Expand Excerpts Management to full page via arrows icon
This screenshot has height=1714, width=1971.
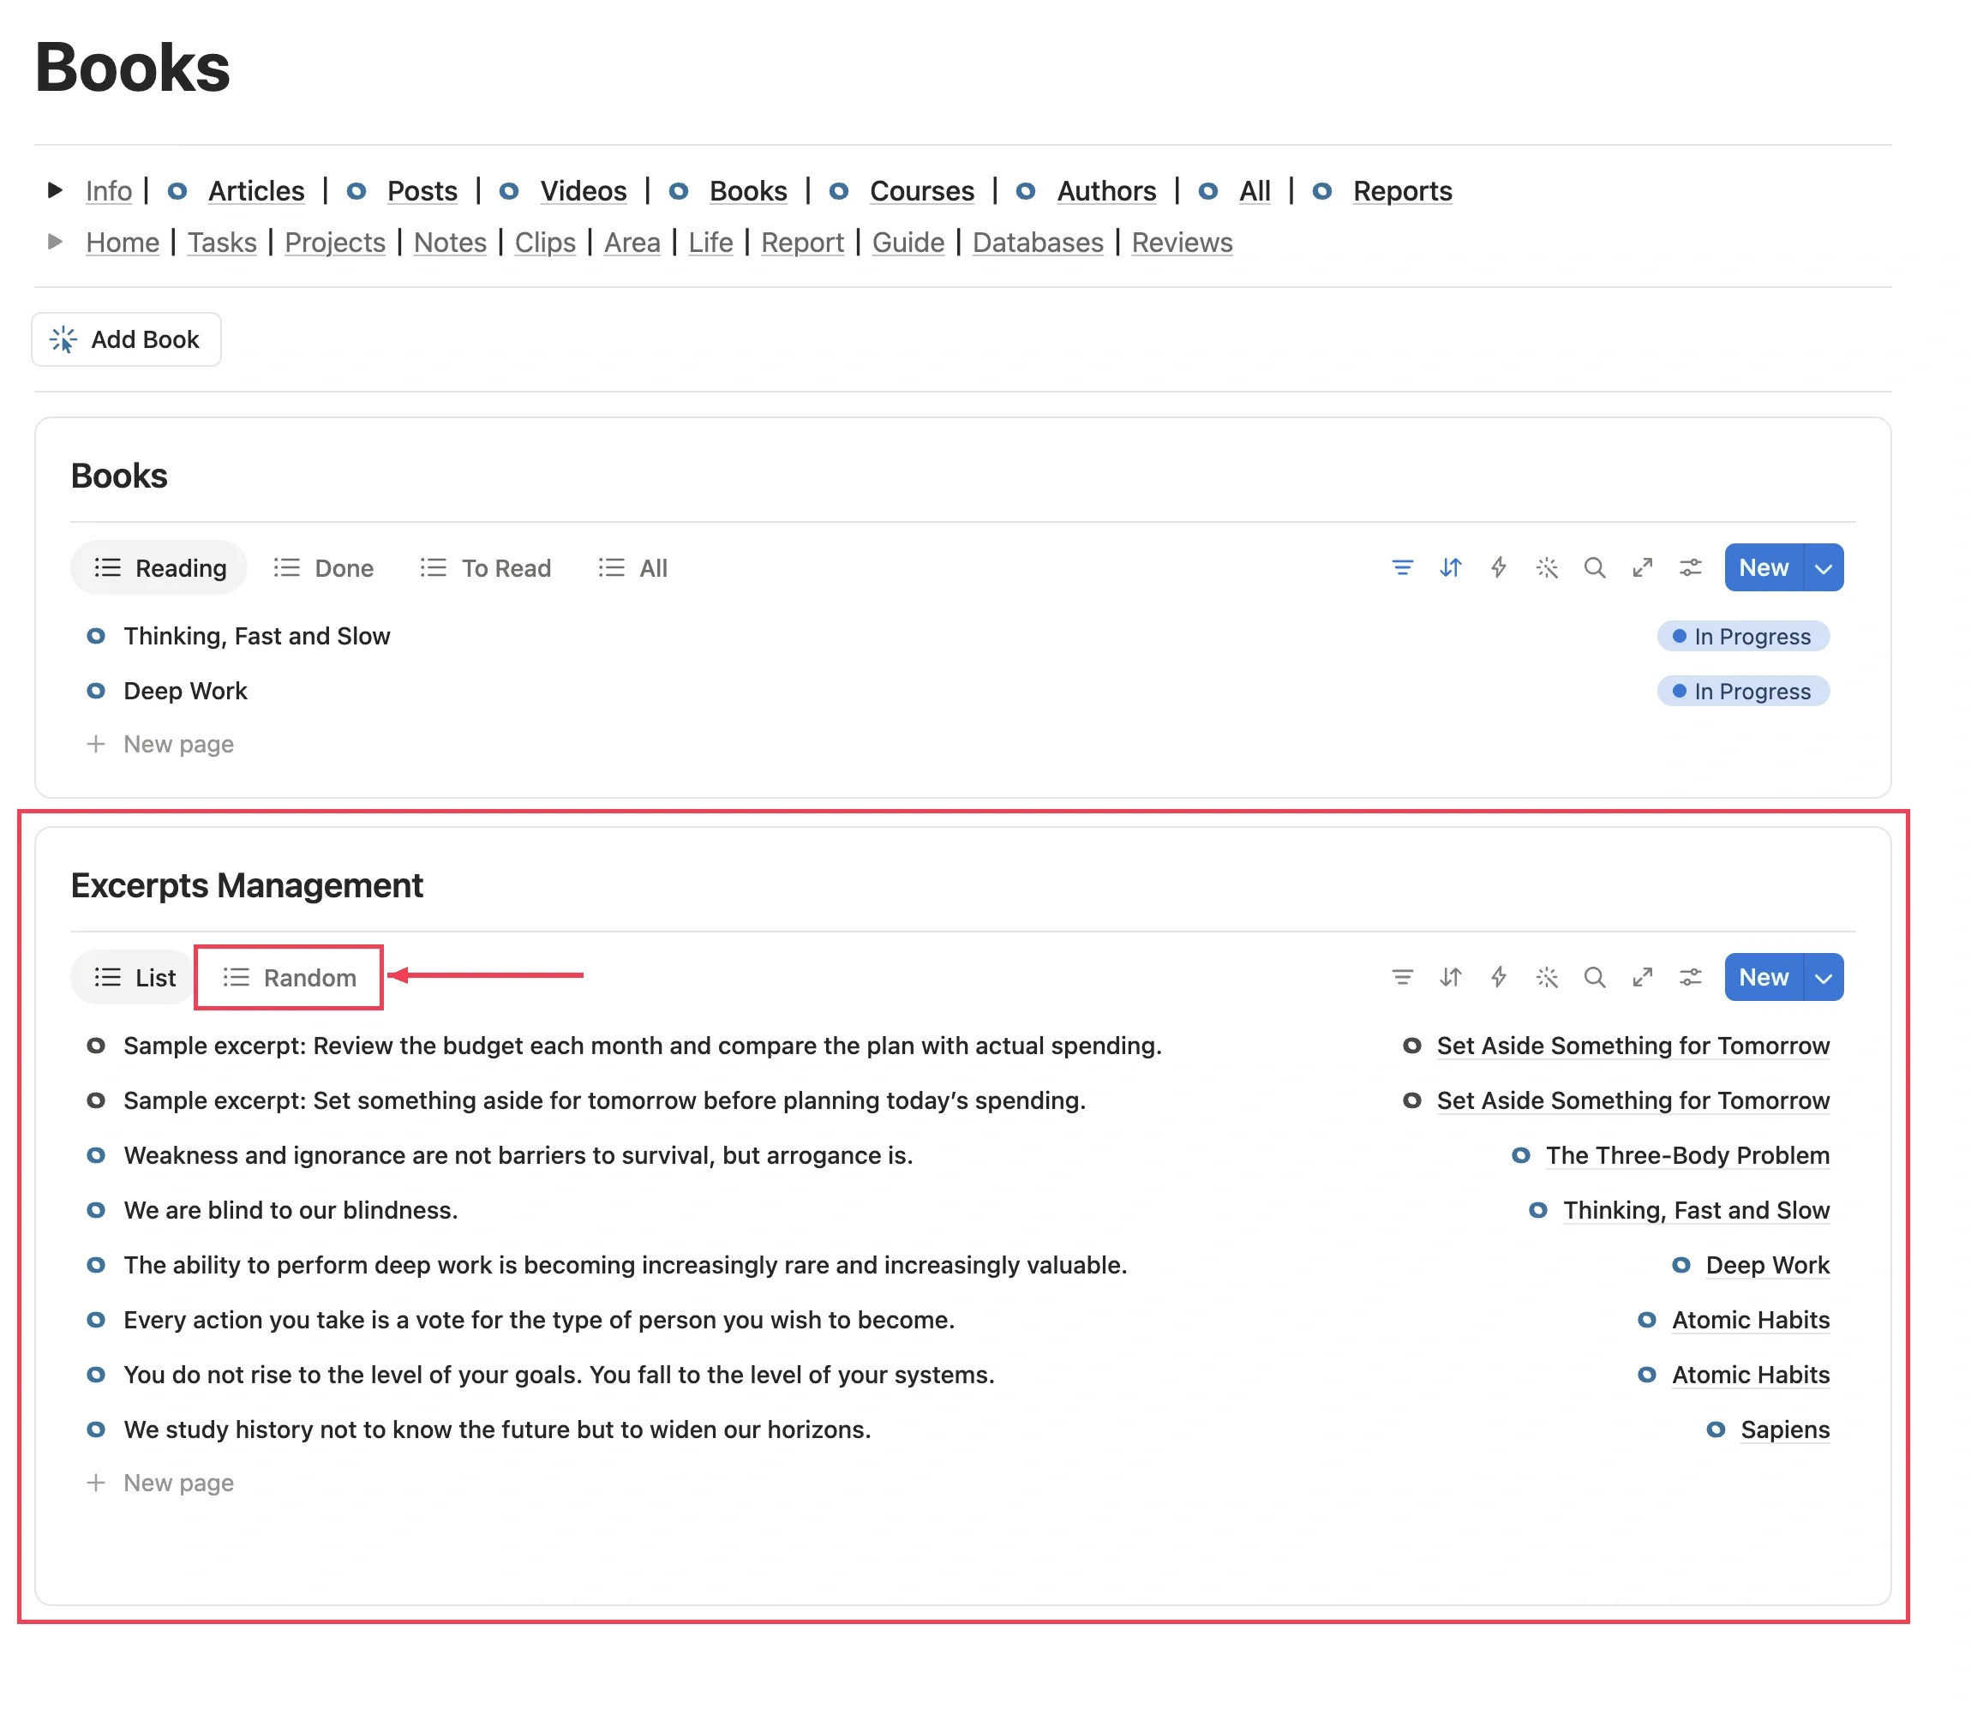point(1642,978)
